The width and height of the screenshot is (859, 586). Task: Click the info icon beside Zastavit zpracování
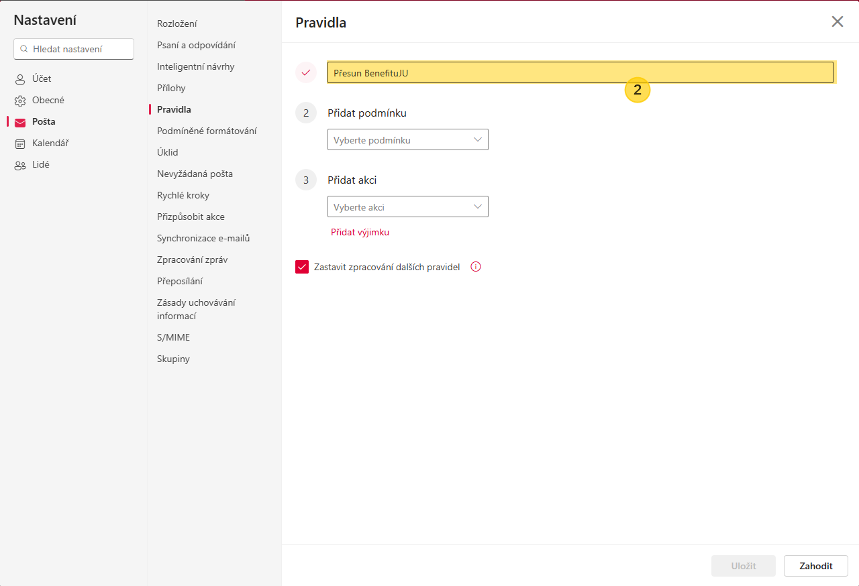[x=476, y=267]
